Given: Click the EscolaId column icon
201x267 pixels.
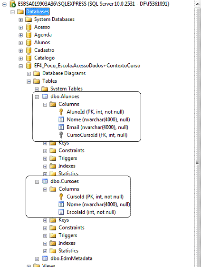Looking at the screenshot, I should click(61, 212).
